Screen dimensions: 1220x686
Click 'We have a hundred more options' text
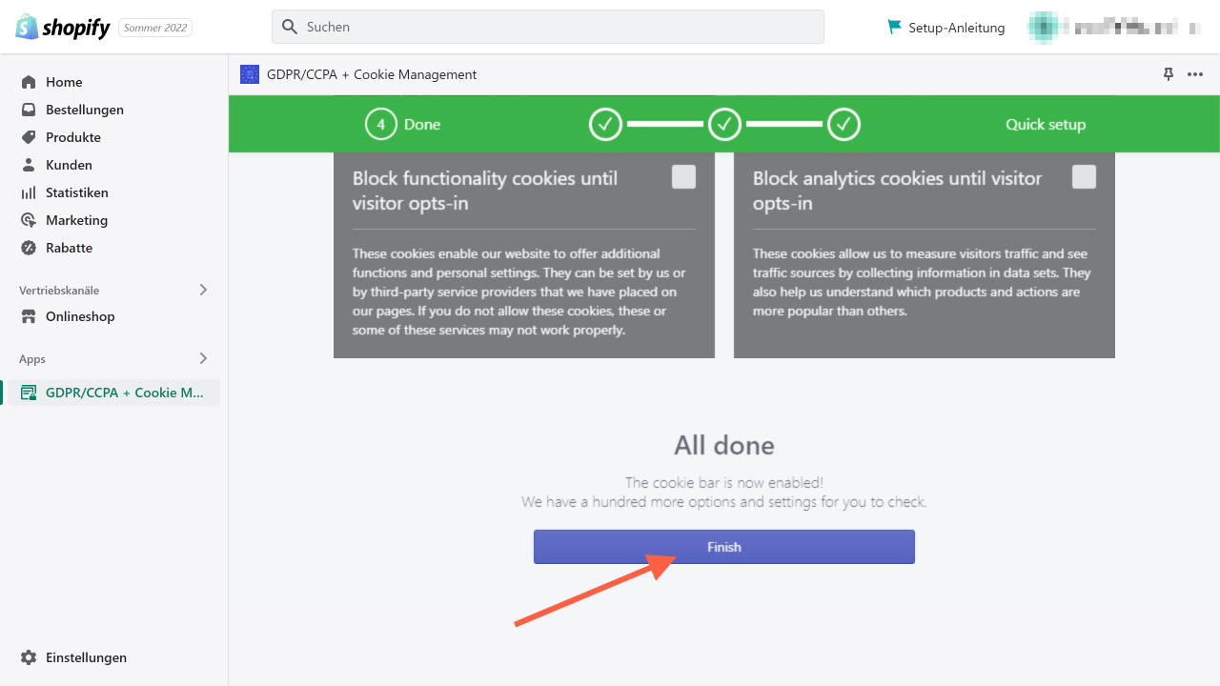pos(724,502)
